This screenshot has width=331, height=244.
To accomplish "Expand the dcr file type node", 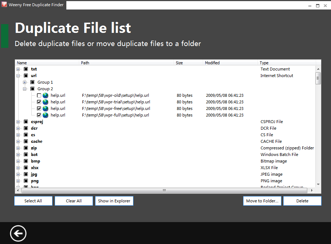I will 18,128.
